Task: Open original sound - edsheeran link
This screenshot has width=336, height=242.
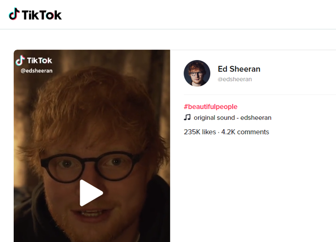Action: (233, 118)
